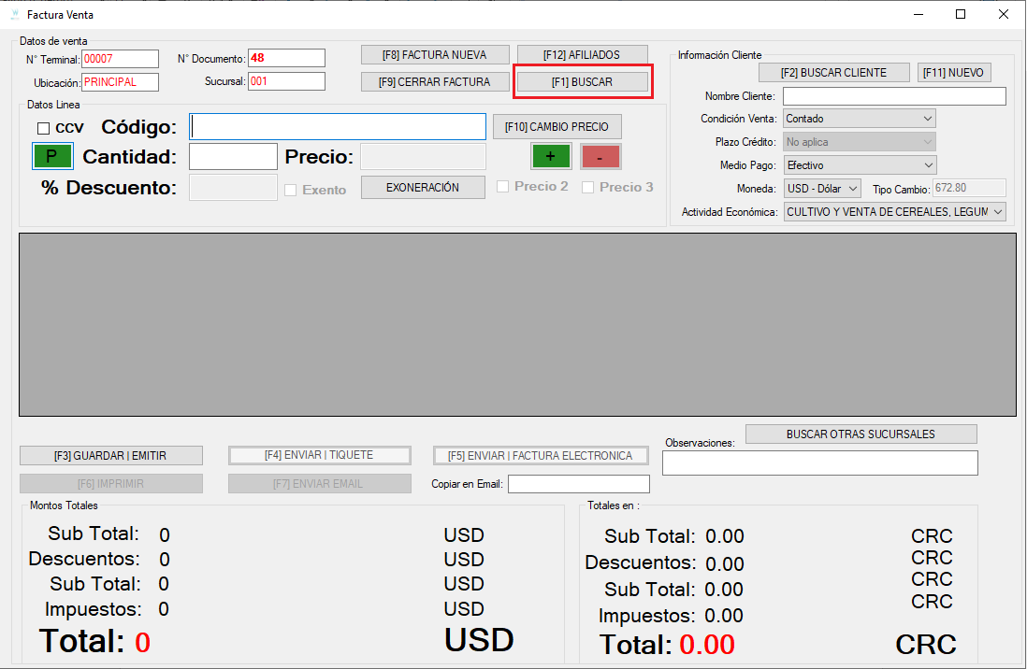
Task: Maximize the Factura Venta window
Action: click(961, 14)
